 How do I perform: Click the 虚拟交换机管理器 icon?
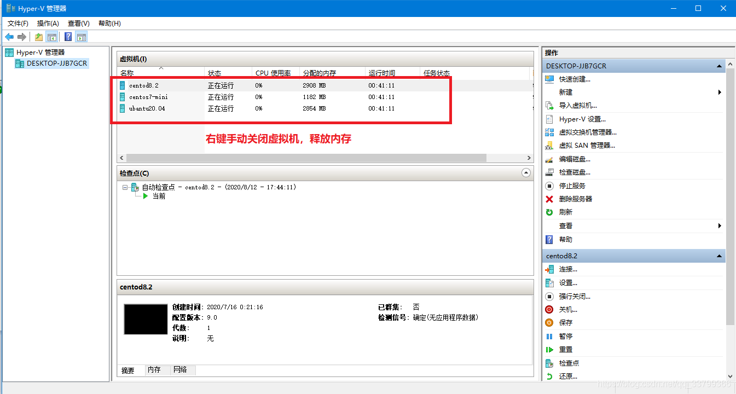549,132
